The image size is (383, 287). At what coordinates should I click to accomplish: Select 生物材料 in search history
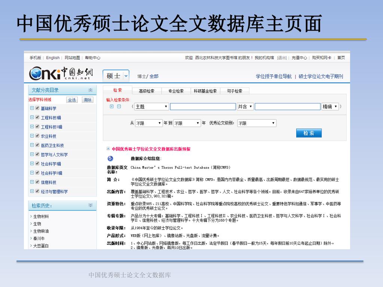41,216
